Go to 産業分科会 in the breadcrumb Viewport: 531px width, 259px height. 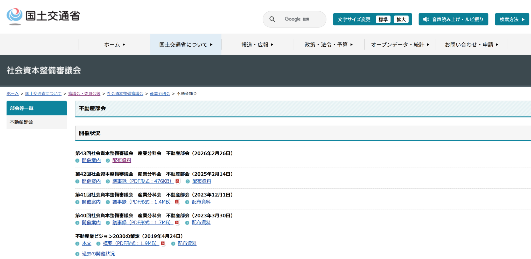160,94
